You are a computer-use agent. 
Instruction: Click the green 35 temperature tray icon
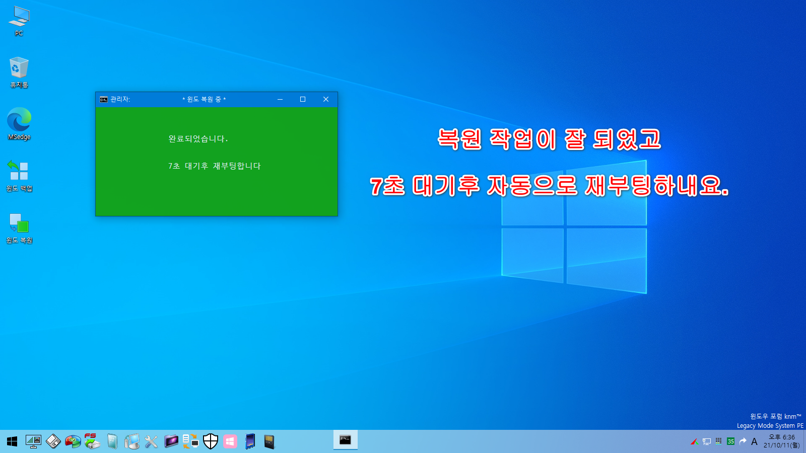point(730,441)
